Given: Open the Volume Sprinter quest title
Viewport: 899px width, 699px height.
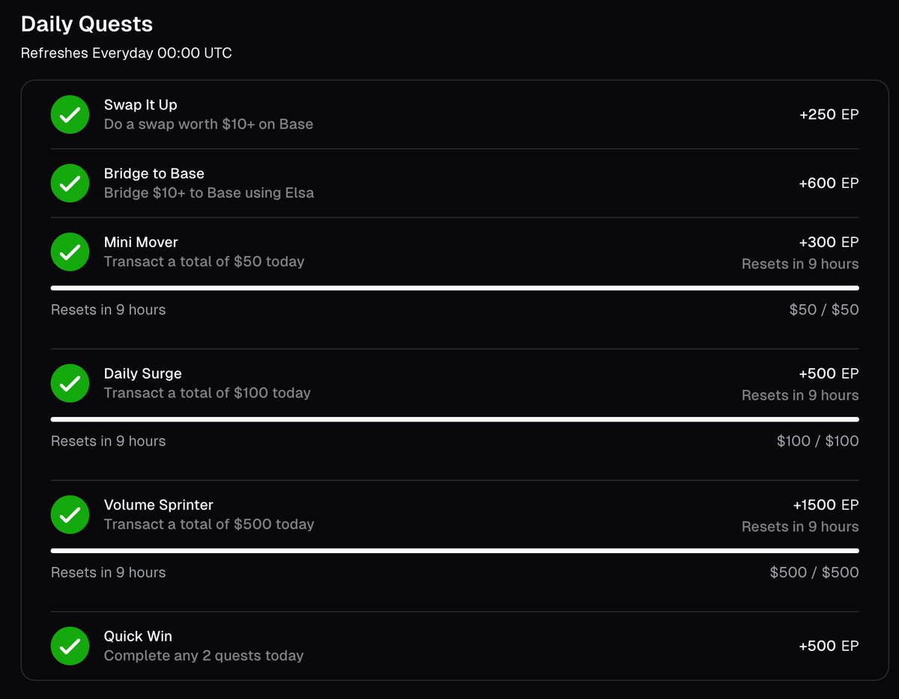Looking at the screenshot, I should coord(158,505).
